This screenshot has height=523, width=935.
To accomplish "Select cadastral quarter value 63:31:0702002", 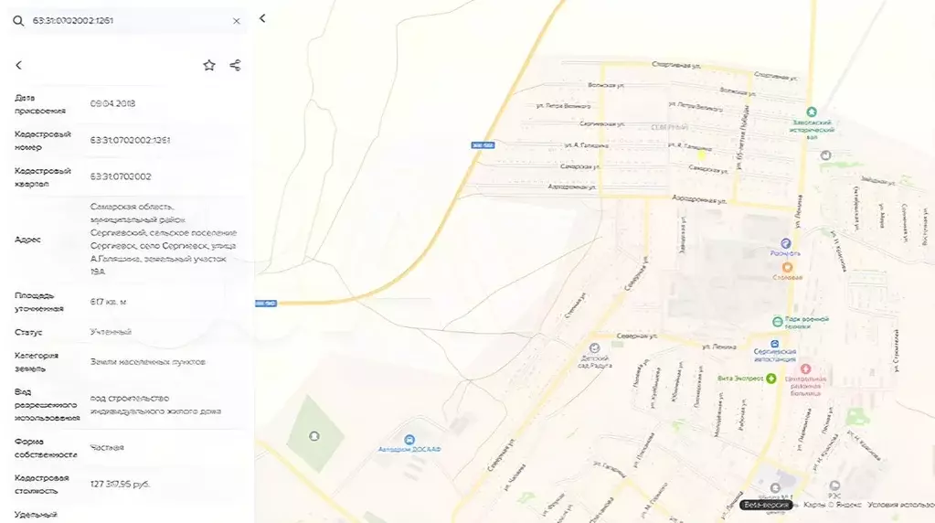I will [121, 176].
